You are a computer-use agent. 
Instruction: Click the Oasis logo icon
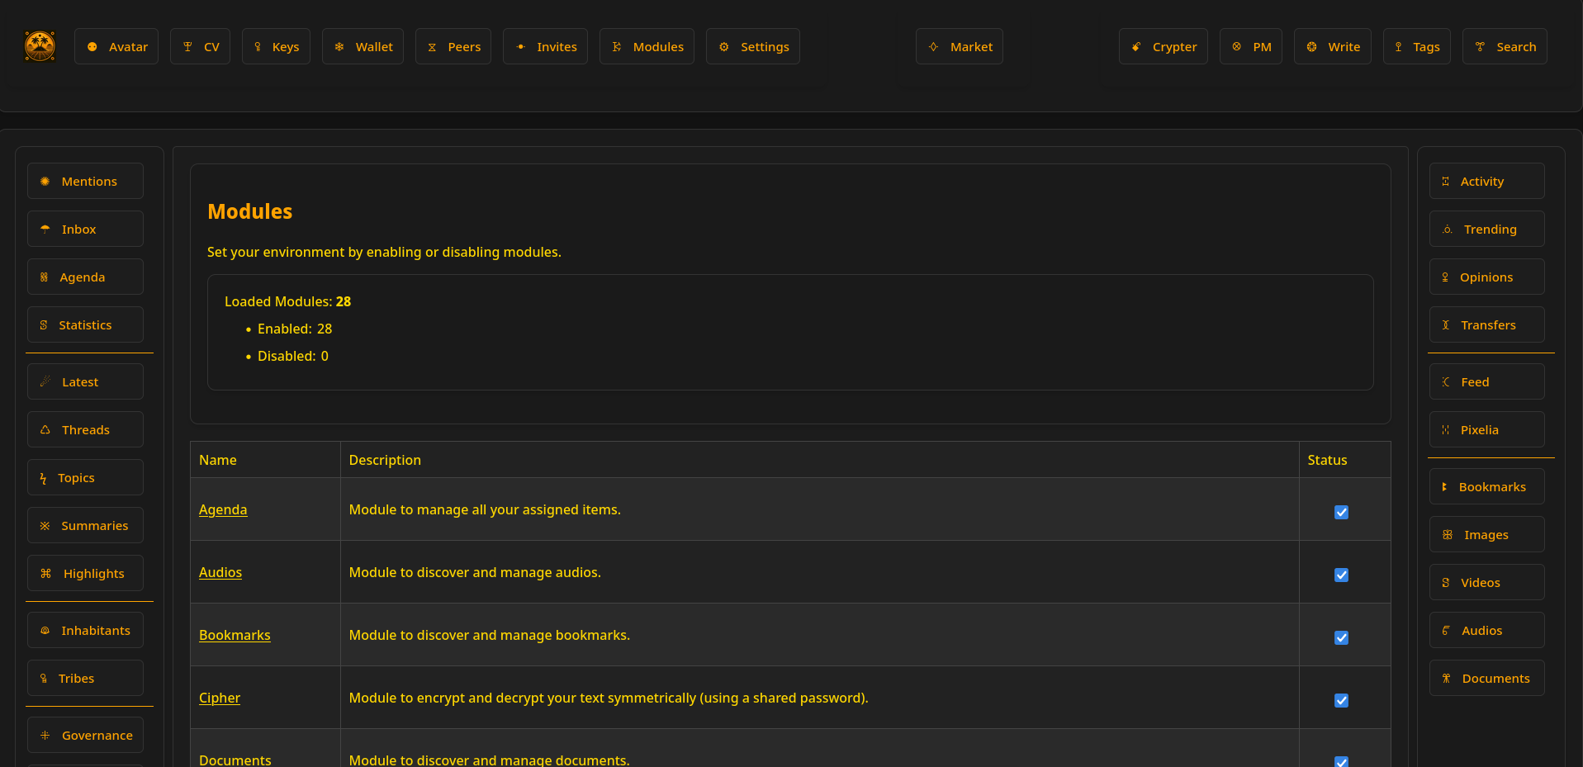click(x=40, y=46)
